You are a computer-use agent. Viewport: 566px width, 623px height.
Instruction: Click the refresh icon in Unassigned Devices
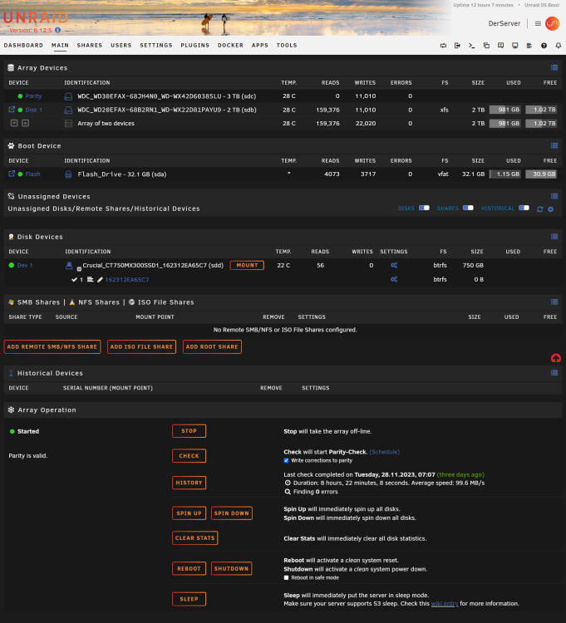[539, 209]
